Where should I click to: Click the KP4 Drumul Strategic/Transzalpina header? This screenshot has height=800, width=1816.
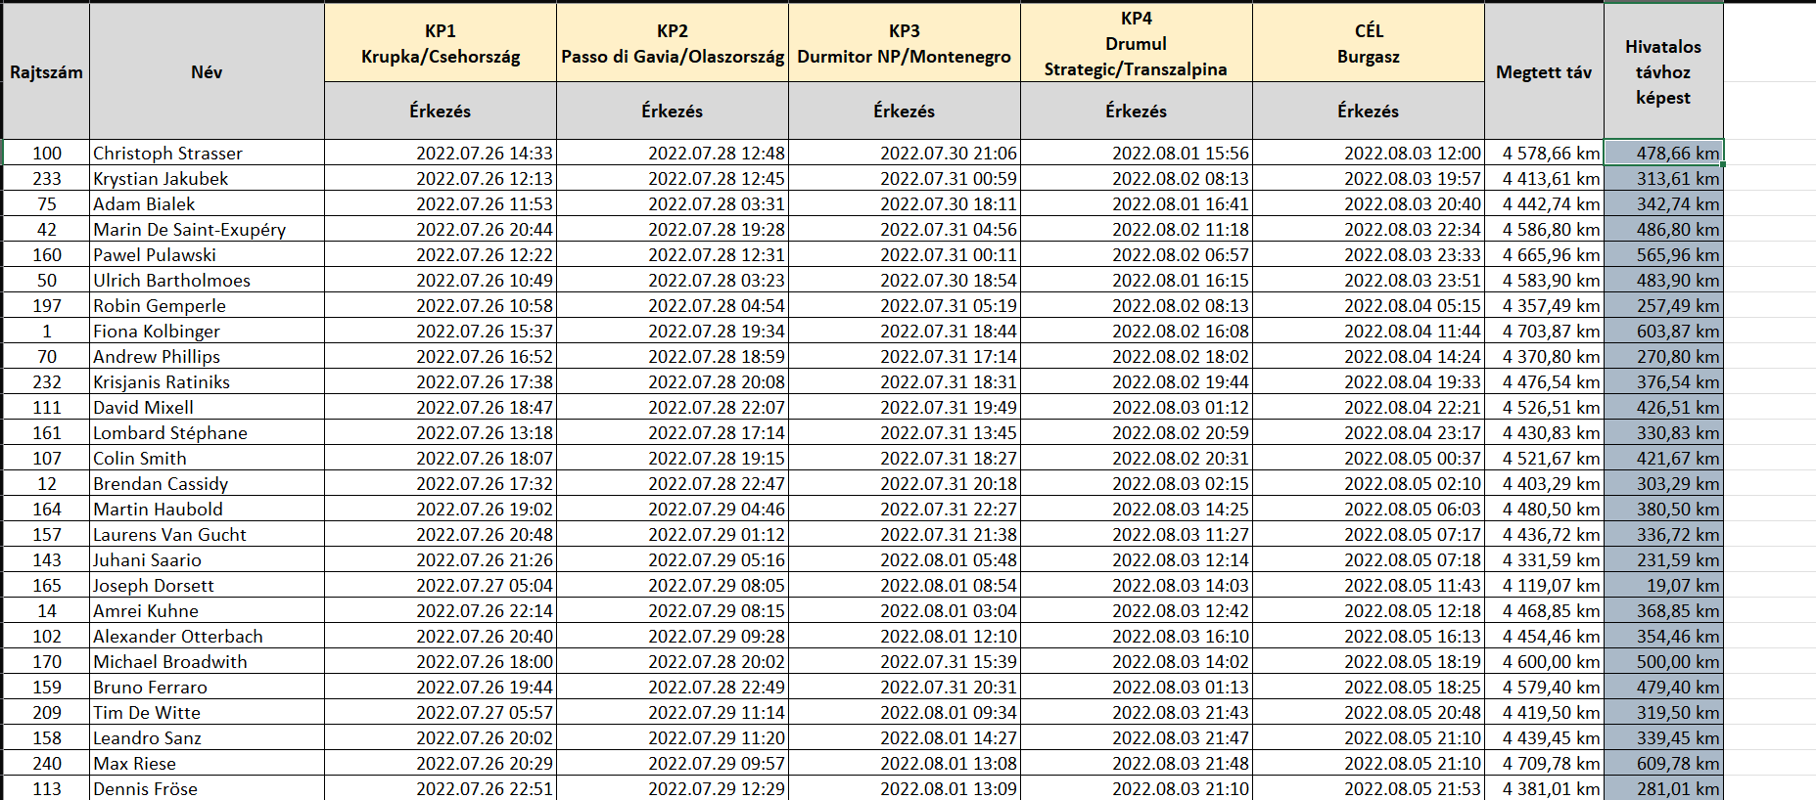pos(1136,43)
